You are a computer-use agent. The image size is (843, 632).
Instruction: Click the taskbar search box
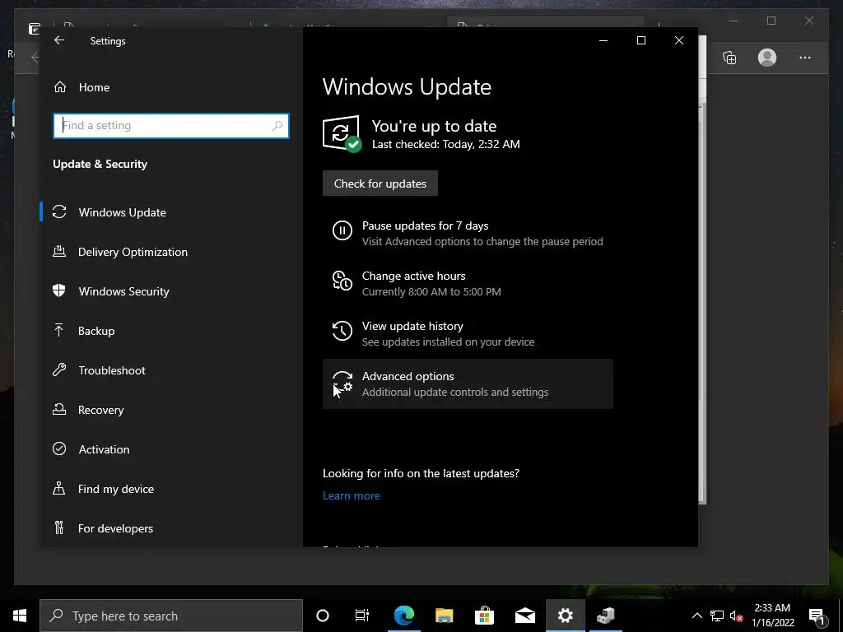pos(171,616)
